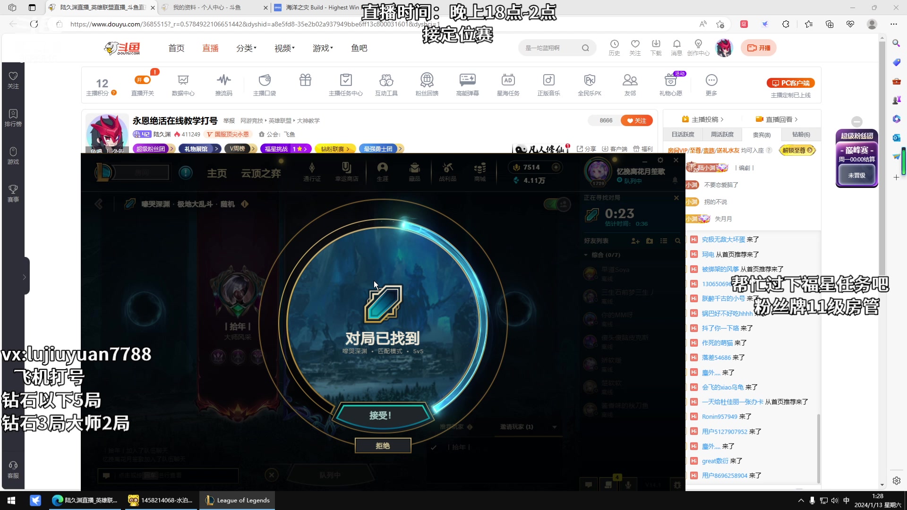The height and width of the screenshot is (510, 907).
Task: Focus the Douyu search input field
Action: coord(550,48)
